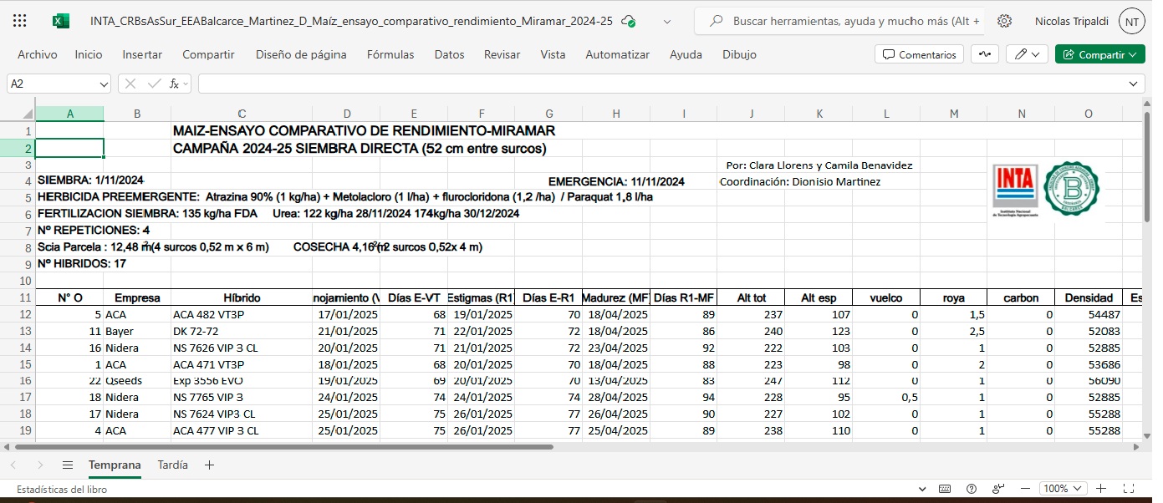Select column header C
1163x503 pixels.
point(242,114)
